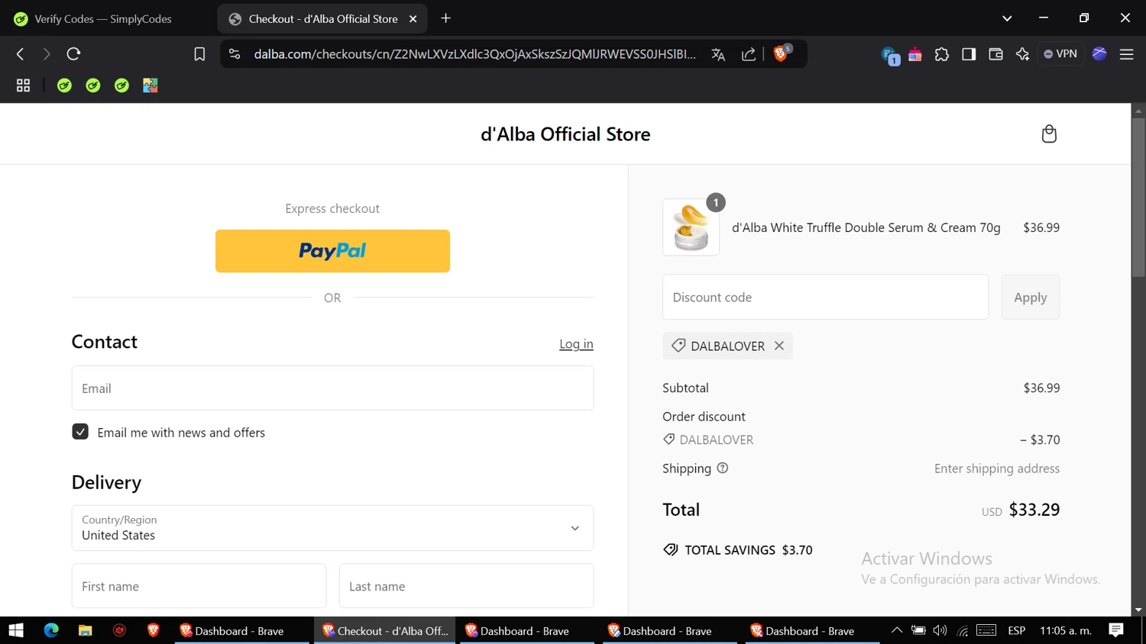Screen dimensions: 1146x644
Task: Open the tab search dropdown arrow
Action: pyautogui.click(x=1007, y=18)
